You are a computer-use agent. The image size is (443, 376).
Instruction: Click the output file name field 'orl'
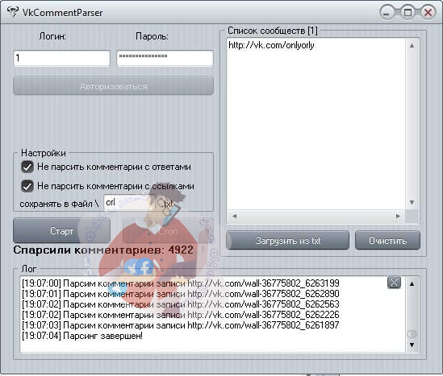click(129, 202)
